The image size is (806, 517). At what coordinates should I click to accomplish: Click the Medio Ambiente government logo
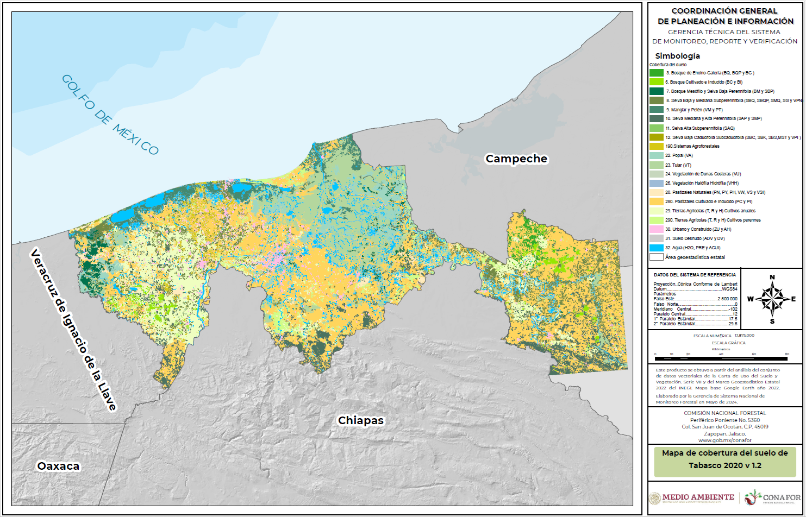[691, 497]
